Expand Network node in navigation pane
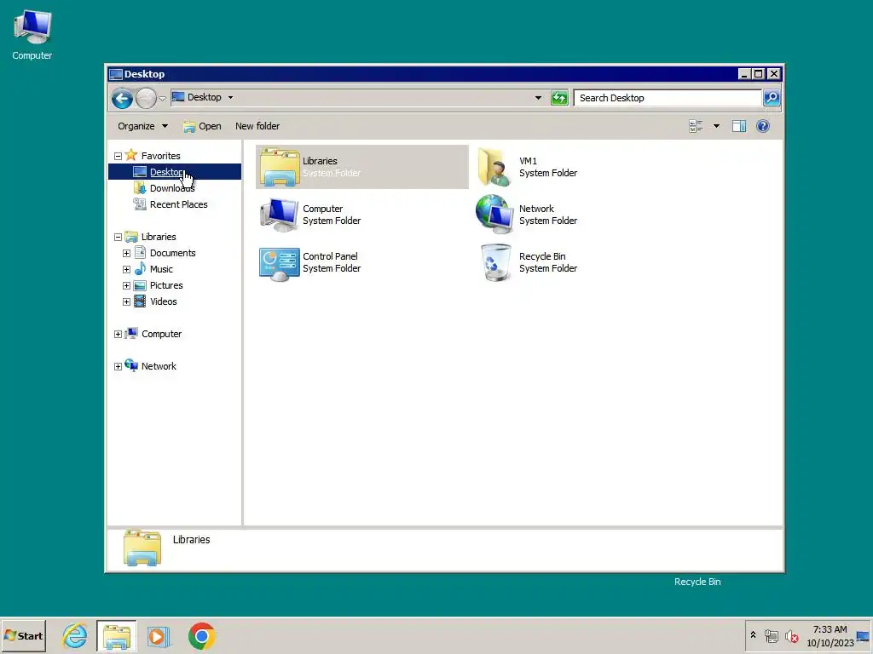Screen dimensions: 873x654 [118, 366]
